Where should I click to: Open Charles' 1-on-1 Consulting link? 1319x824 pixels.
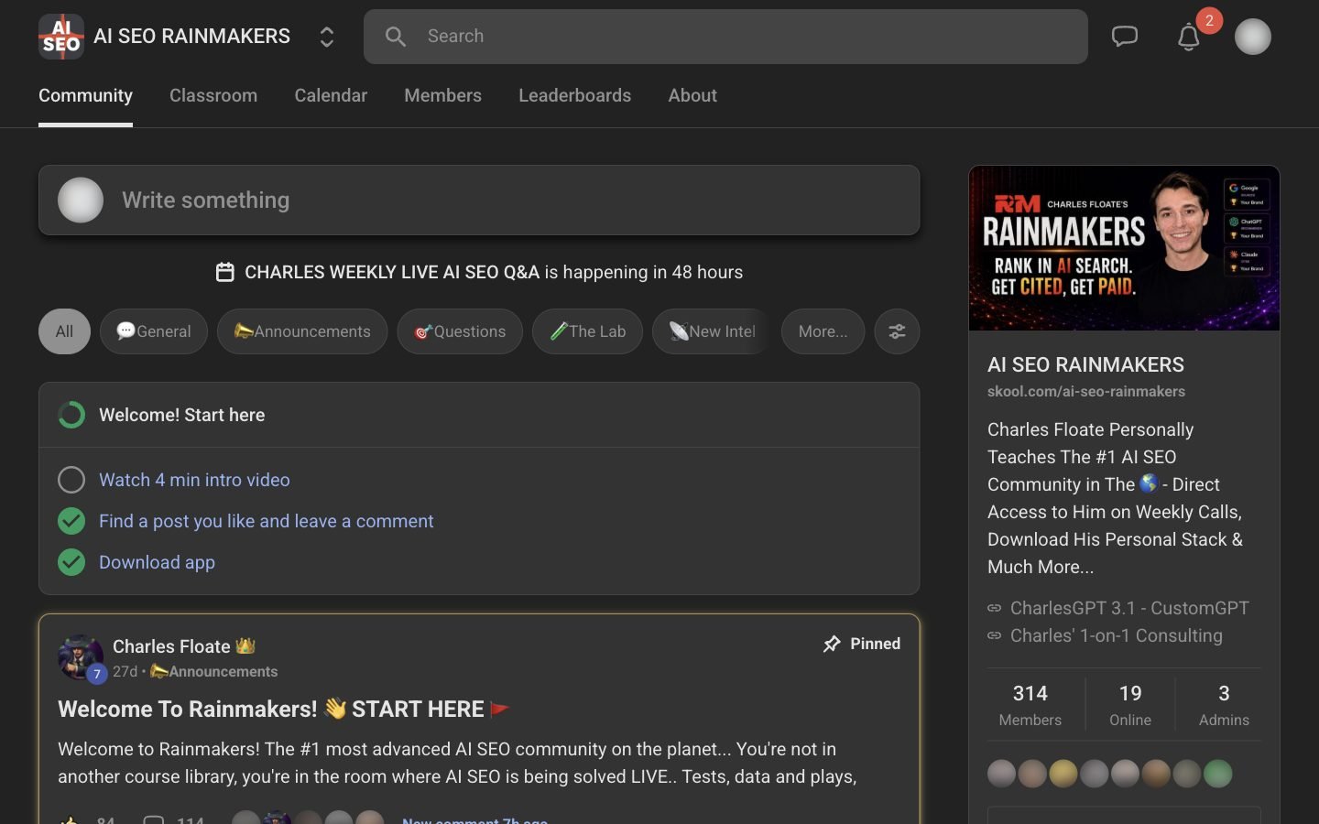point(1116,635)
